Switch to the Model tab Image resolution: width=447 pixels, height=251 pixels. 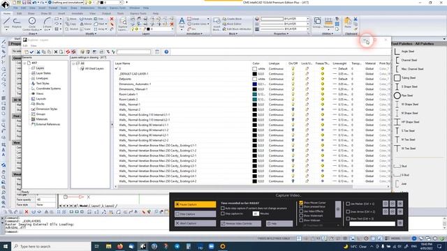(x=84, y=206)
